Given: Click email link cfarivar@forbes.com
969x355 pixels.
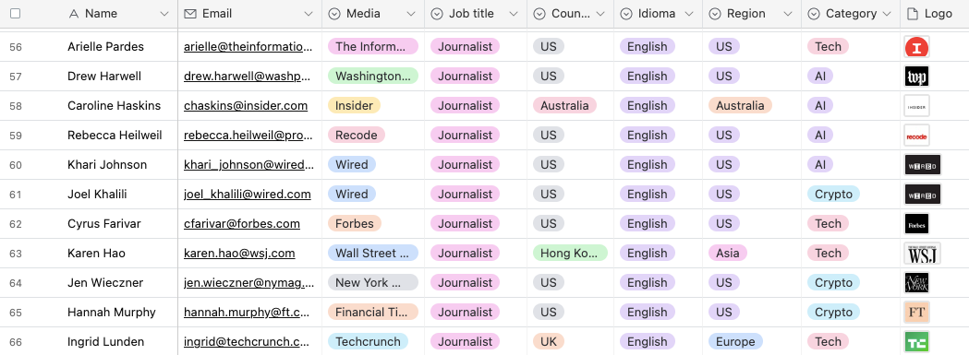Looking at the screenshot, I should [x=242, y=224].
